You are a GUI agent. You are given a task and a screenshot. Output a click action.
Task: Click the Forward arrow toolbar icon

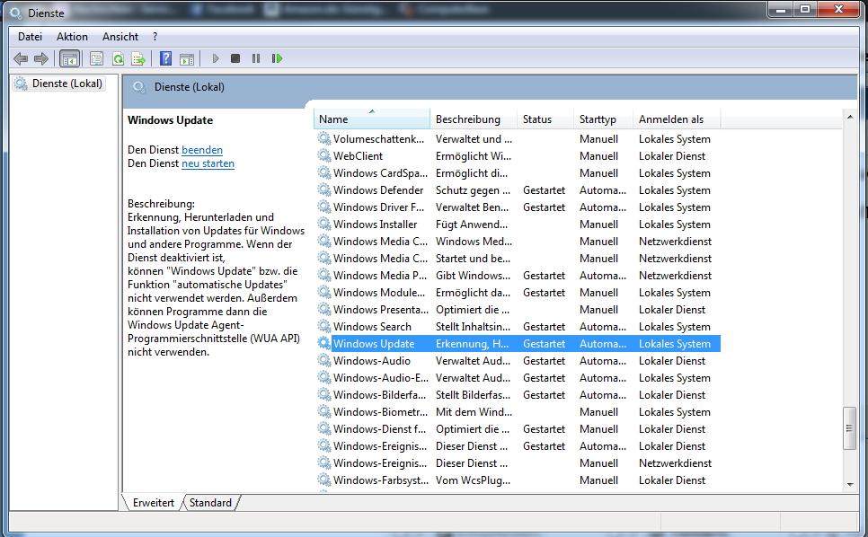tap(41, 58)
